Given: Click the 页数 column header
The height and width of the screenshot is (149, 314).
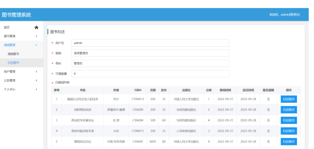Looking at the screenshot, I should click(x=153, y=90).
